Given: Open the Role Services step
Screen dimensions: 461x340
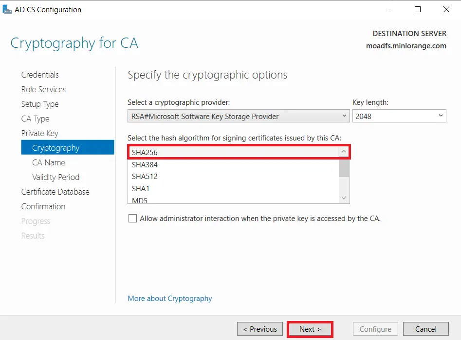Looking at the screenshot, I should [43, 89].
